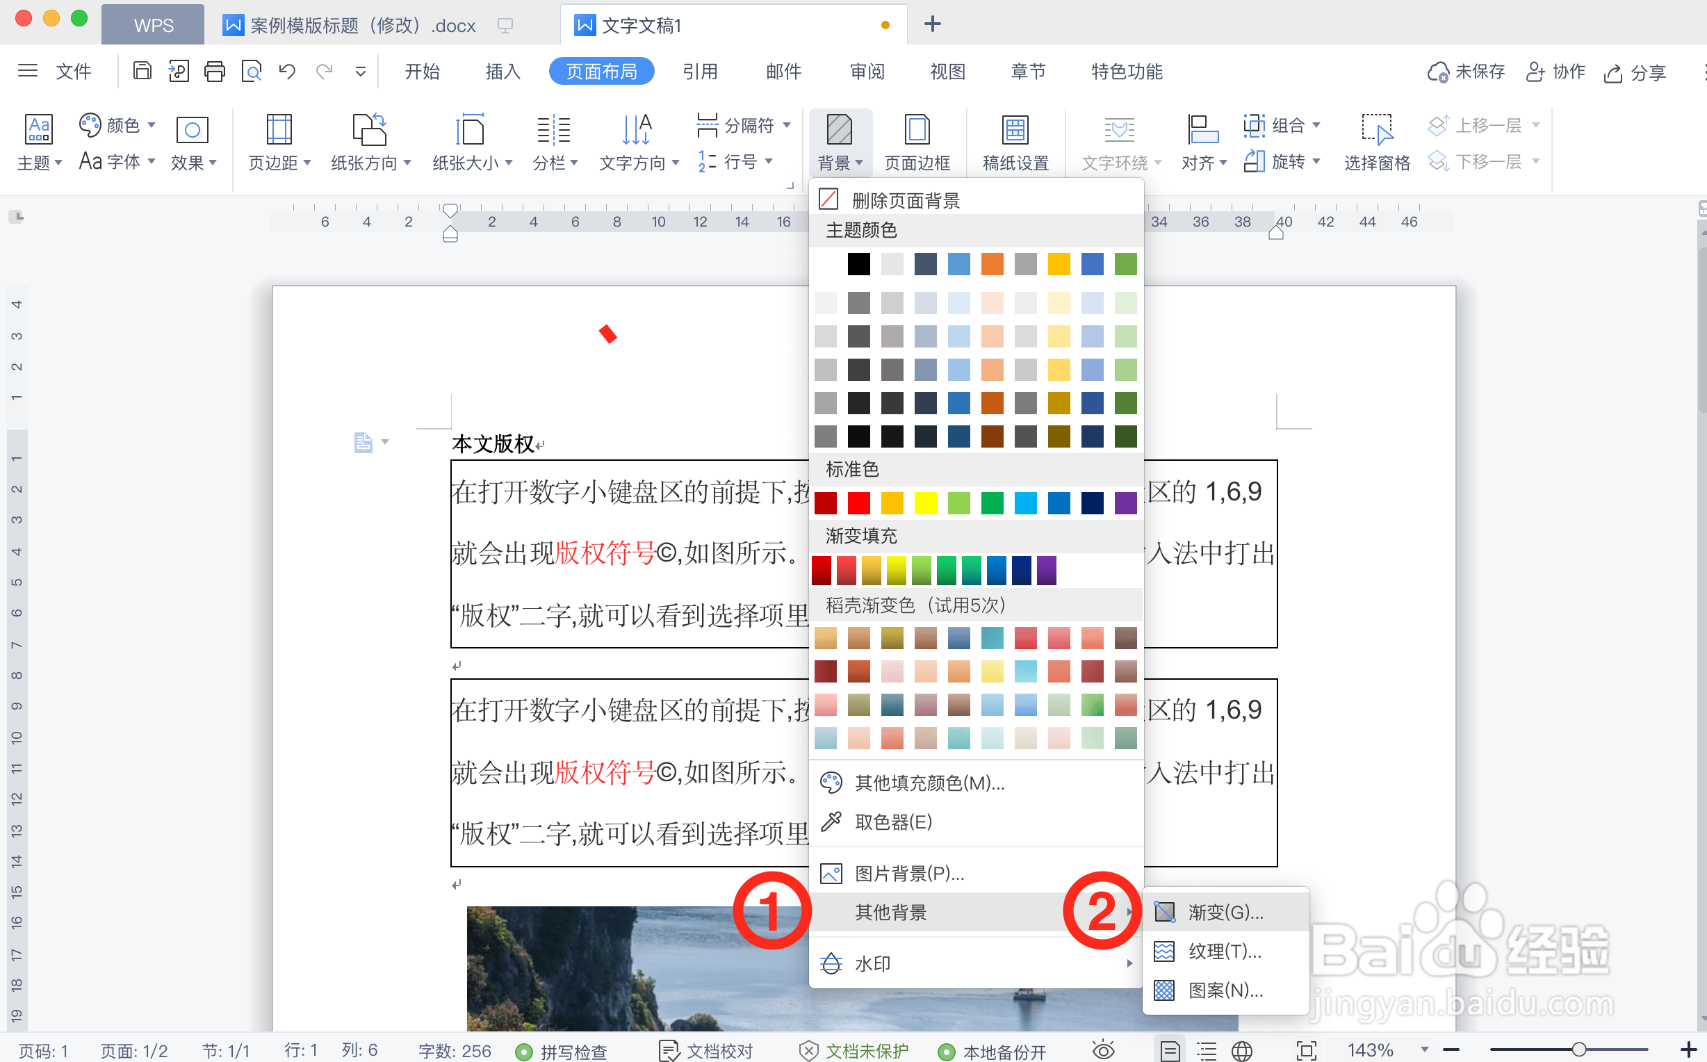Switch to the 审阅 ribbon tab
The width and height of the screenshot is (1707, 1062).
coord(866,70)
